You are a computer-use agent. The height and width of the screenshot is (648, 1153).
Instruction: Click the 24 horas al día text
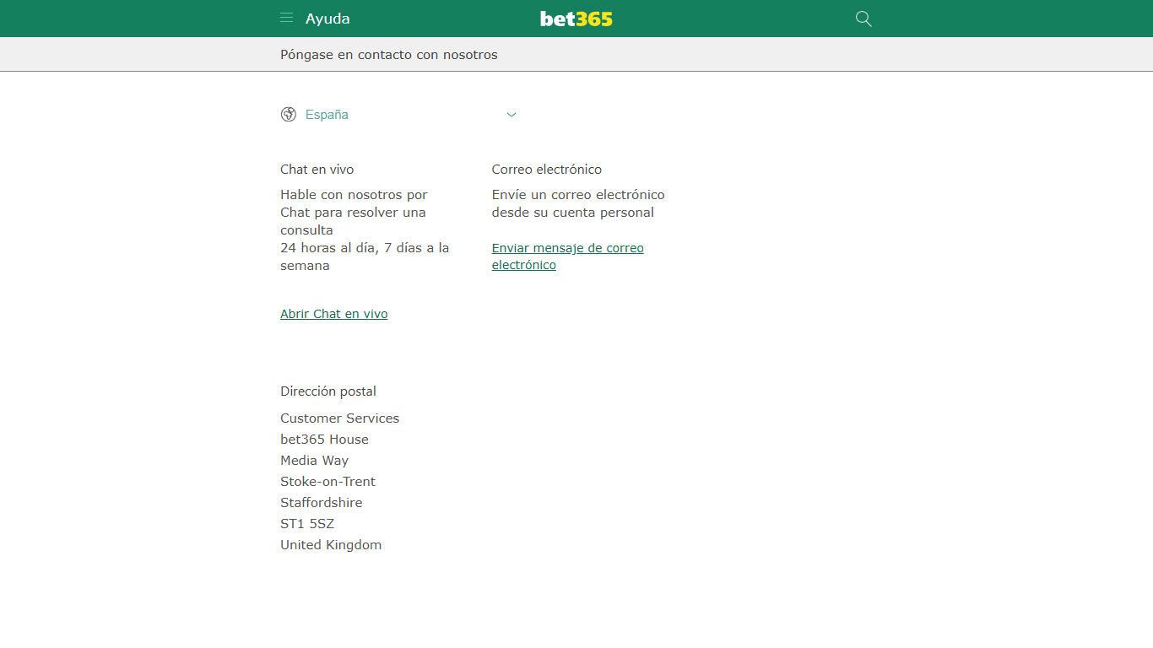328,248
